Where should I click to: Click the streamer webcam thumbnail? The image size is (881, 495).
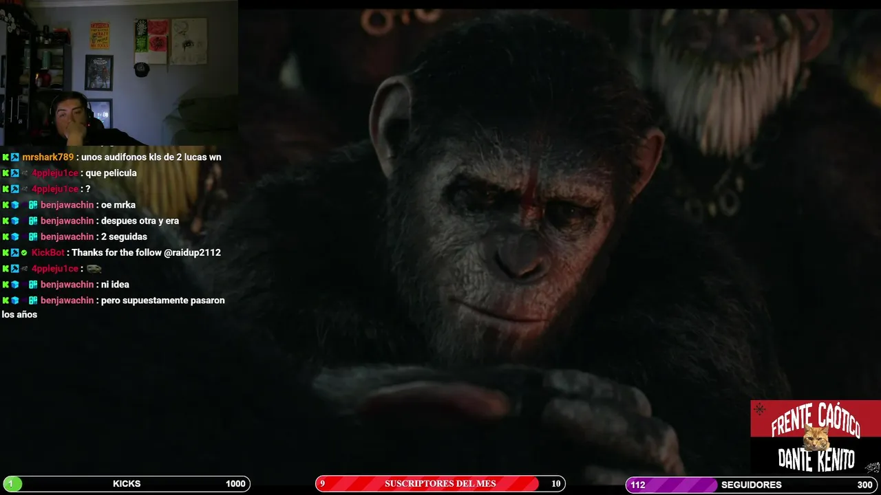coord(119,73)
